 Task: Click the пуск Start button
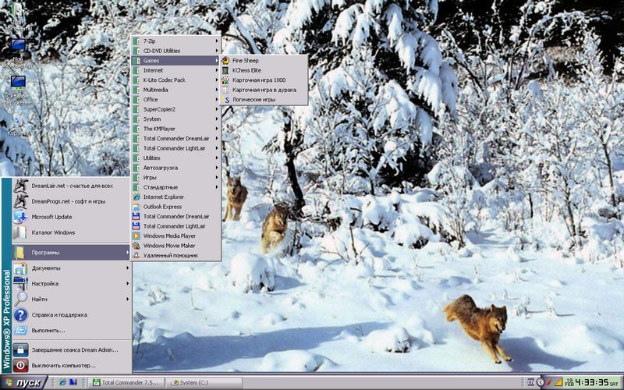(x=23, y=382)
